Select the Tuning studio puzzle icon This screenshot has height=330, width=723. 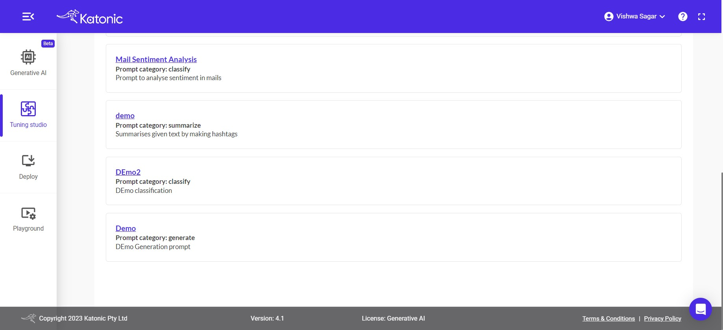click(28, 109)
